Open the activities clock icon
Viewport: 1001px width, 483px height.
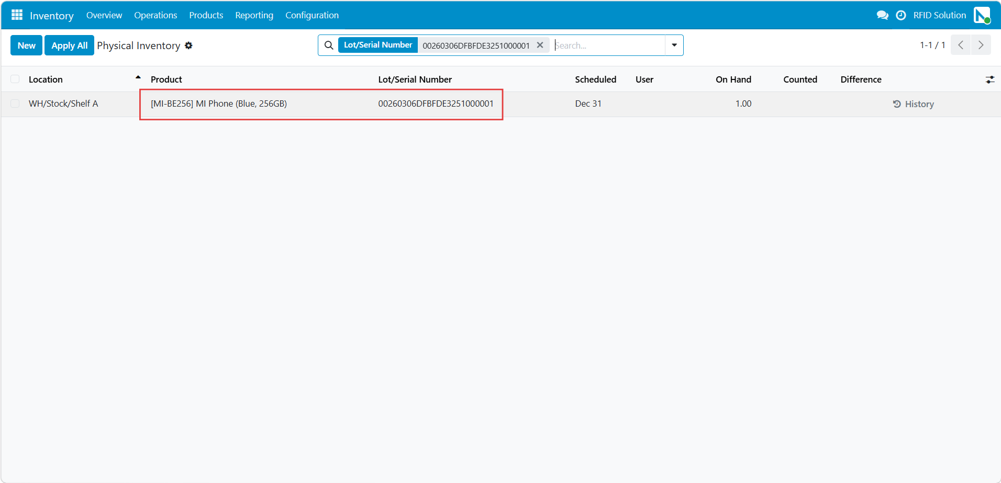(901, 15)
